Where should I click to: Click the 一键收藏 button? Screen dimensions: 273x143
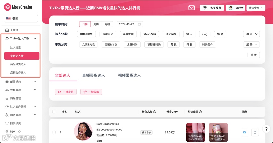coord(91,92)
